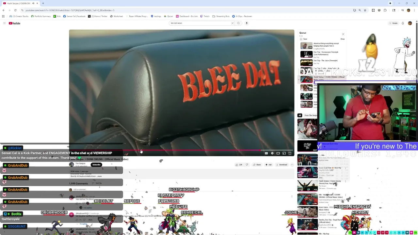Screen dimensions: 418x235
Task: Open YouTube notifications bell
Action: [403, 23]
